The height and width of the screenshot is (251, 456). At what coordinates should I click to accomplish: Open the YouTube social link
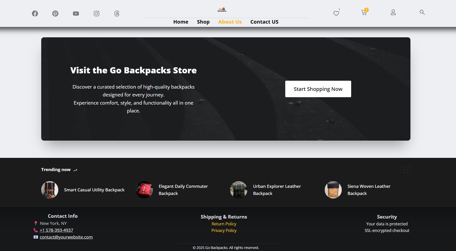click(76, 13)
